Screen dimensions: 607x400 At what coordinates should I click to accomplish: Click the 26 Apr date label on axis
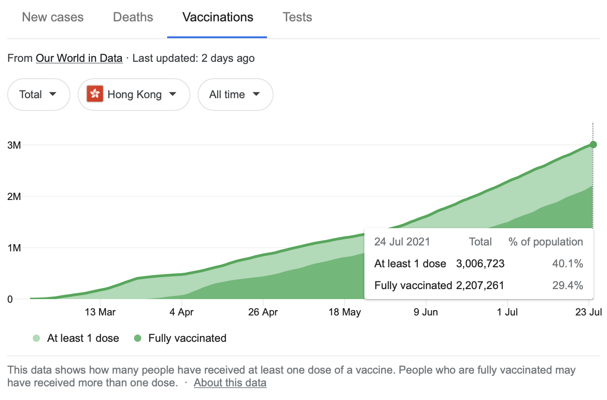tap(263, 312)
